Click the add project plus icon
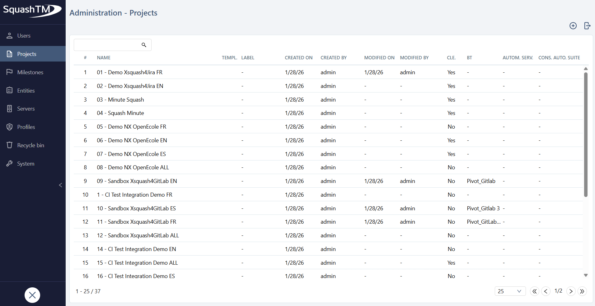595x306 pixels. [573, 26]
